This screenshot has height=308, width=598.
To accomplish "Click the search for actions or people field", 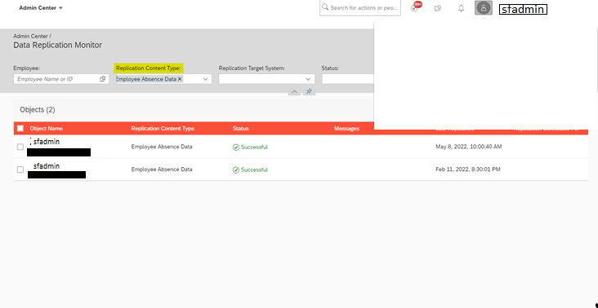I will (x=360, y=7).
